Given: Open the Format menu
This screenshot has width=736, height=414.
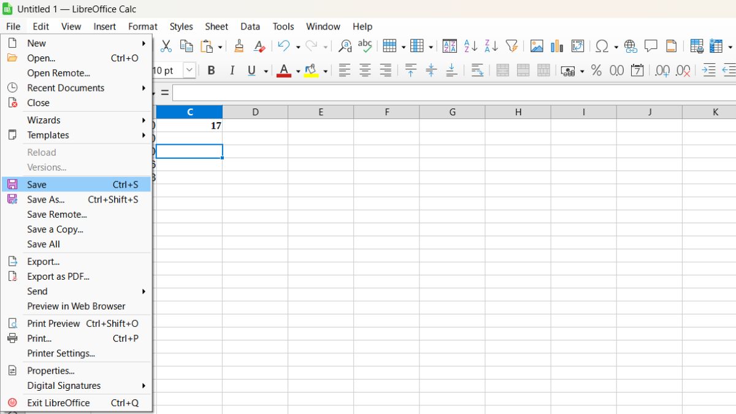Looking at the screenshot, I should click(143, 26).
